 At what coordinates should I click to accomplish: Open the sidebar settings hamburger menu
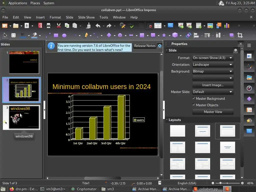click(249, 45)
